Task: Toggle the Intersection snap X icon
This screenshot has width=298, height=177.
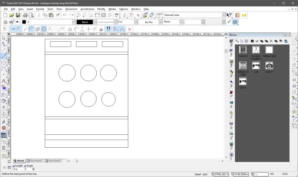Action: tap(50, 29)
